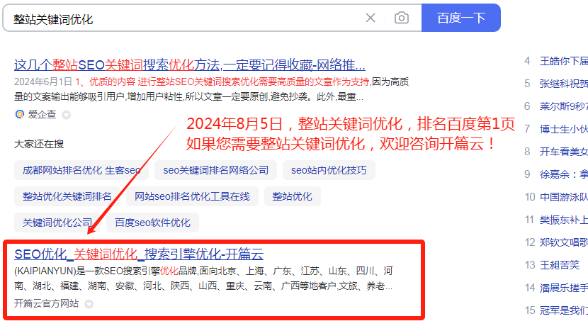Select the related search chip 整站优化
The image size is (588, 326).
coord(292,196)
